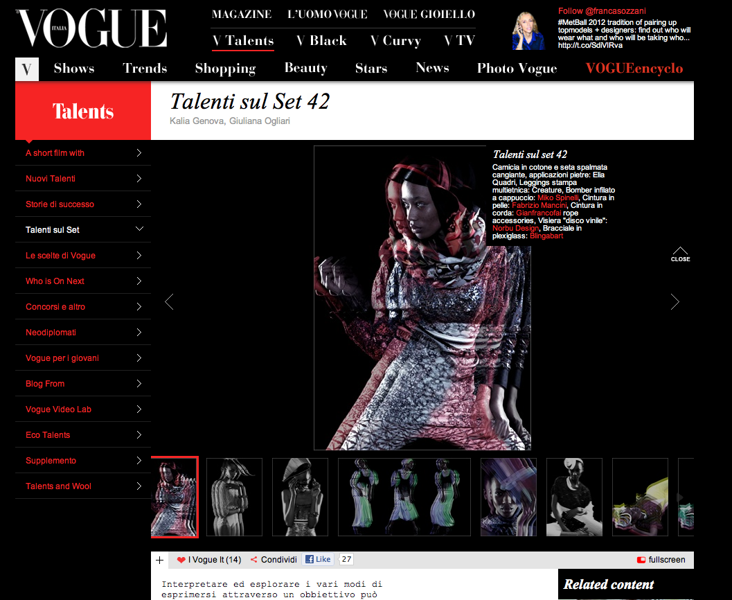Go to the next photo with right arrow
Viewport: 732px width, 600px height.
click(x=675, y=301)
